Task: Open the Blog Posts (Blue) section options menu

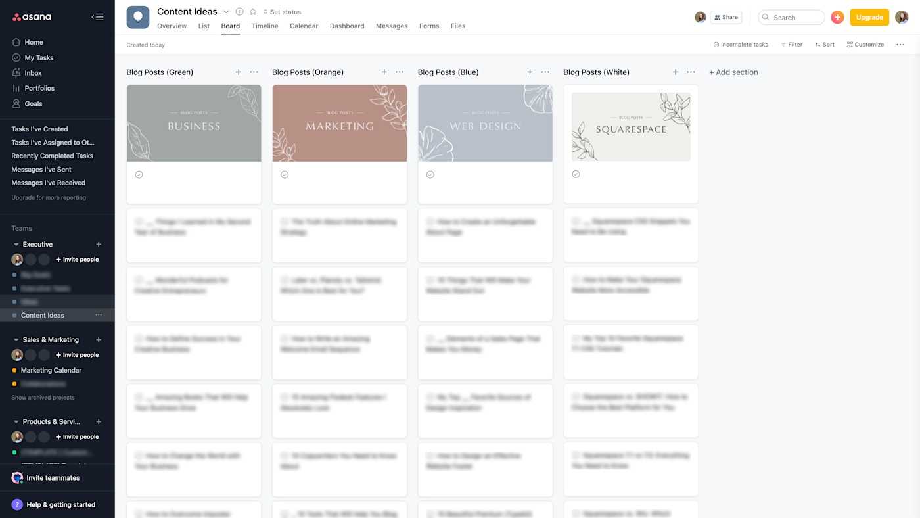Action: (x=545, y=72)
